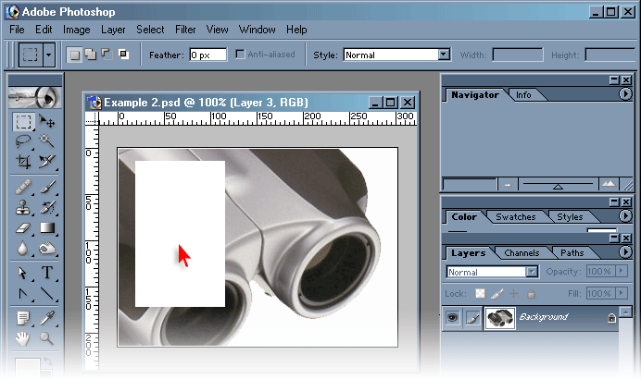This screenshot has height=379, width=641.
Task: Select the Eyedropper tool
Action: tap(46, 318)
